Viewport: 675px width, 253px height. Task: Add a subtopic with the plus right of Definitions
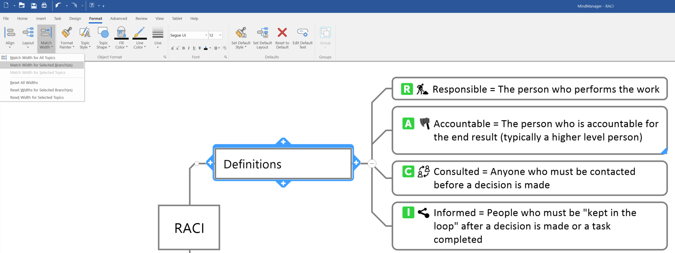pos(356,163)
